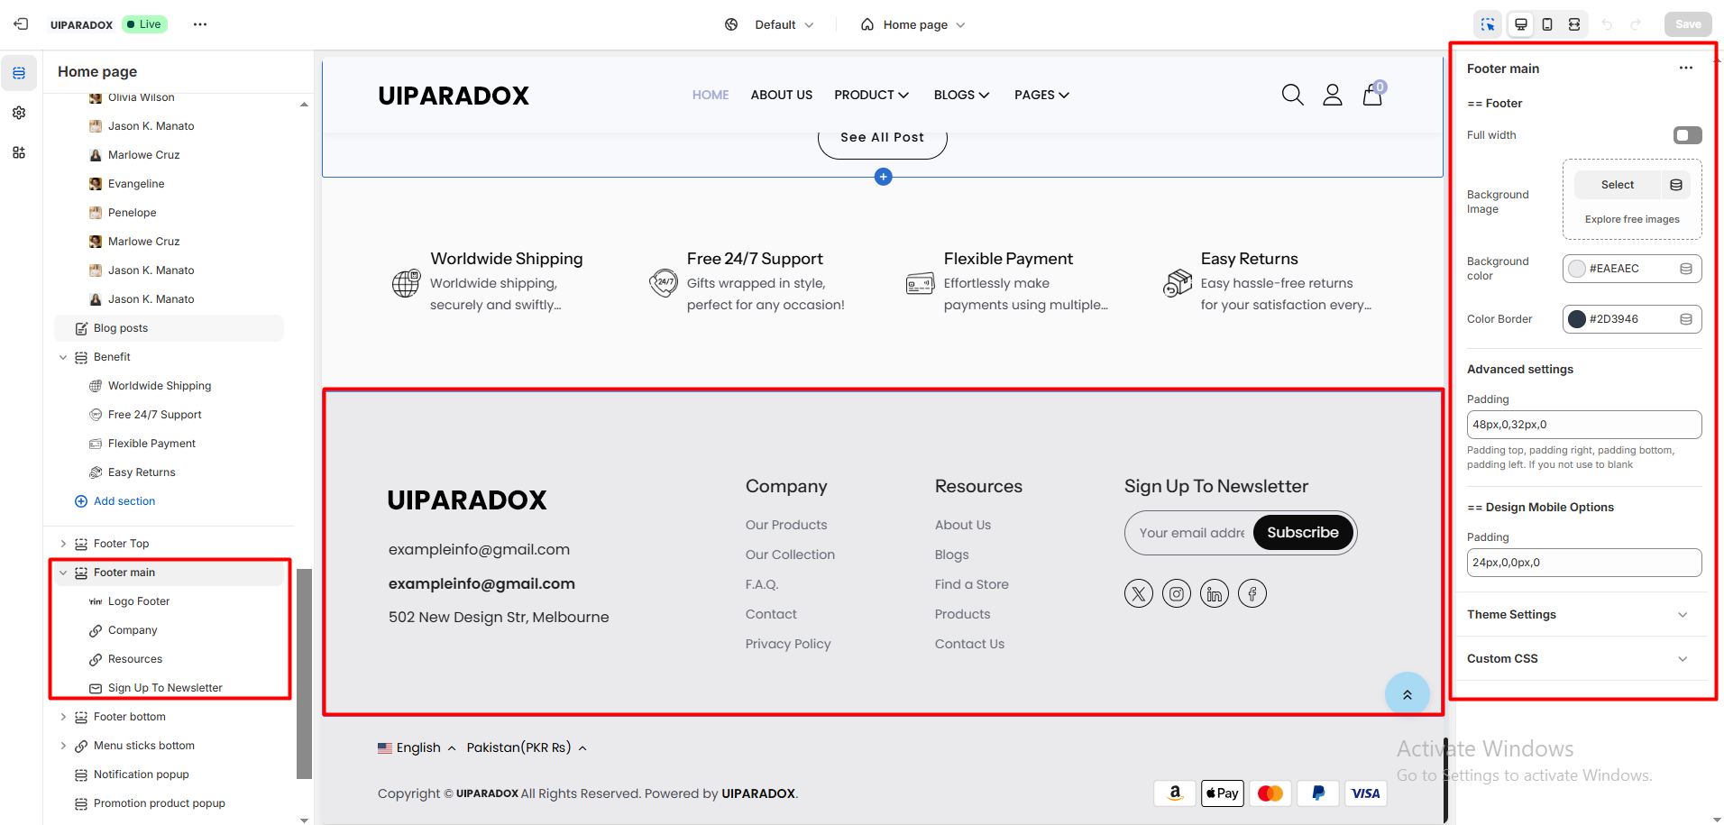1724x825 pixels.
Task: Expand the Footer bottom section
Action: coord(63,717)
